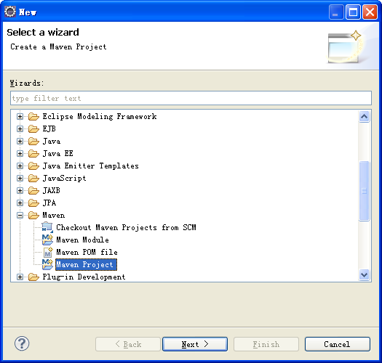Click the type filter text field

tap(191, 98)
